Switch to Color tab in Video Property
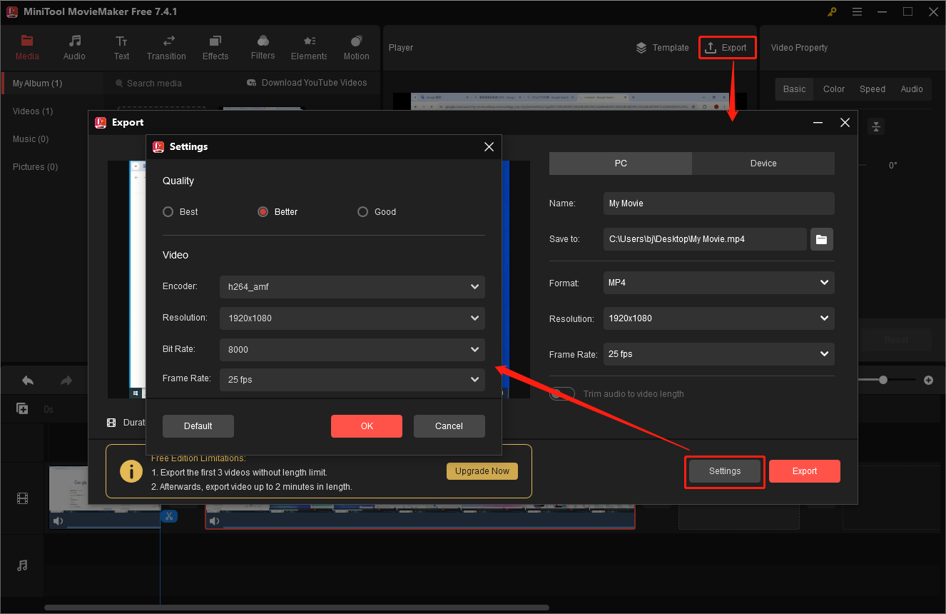 (x=834, y=89)
